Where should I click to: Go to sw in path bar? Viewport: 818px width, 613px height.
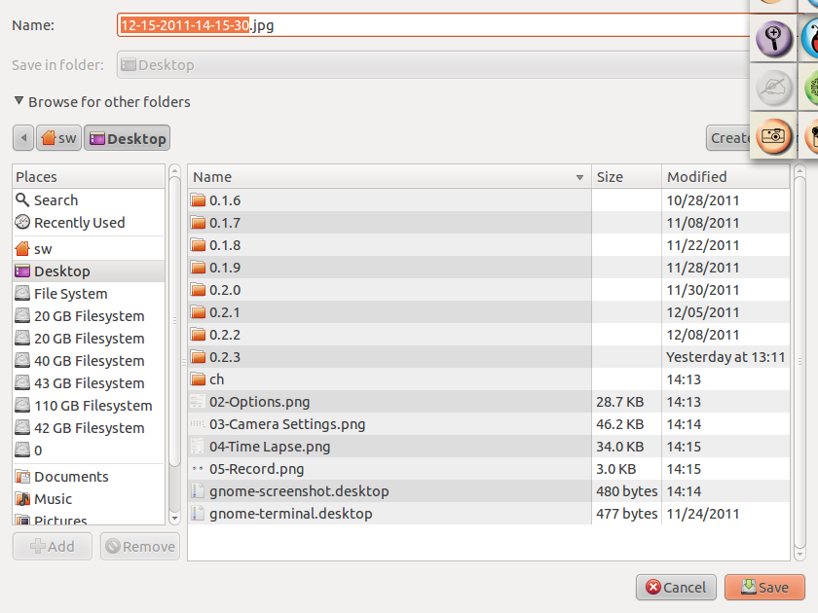coord(59,138)
